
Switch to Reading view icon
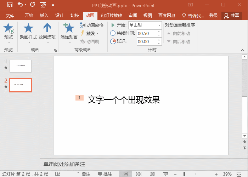[152, 174]
